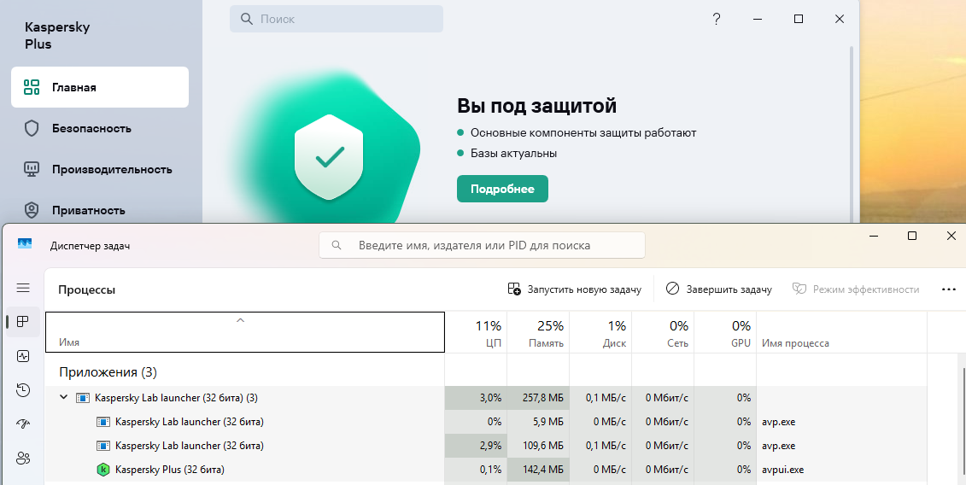Click the launcher icon in the 5,9 МБ row
Image resolution: width=966 pixels, height=485 pixels.
(102, 422)
